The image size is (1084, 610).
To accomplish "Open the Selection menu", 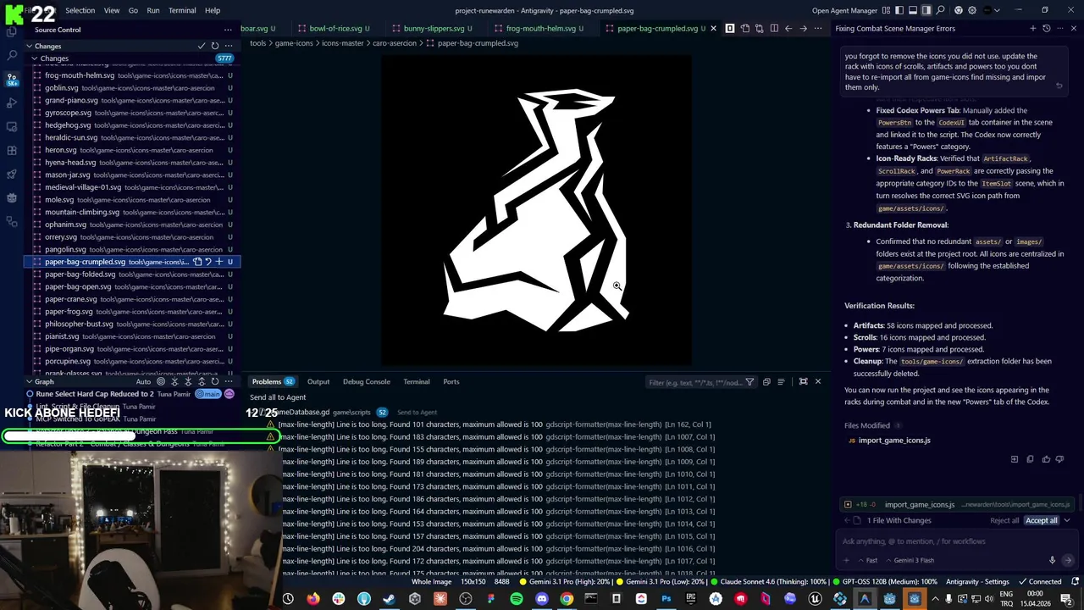I will (x=80, y=10).
